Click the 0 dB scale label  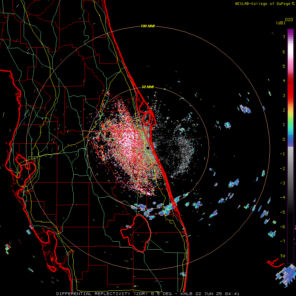coord(284,139)
